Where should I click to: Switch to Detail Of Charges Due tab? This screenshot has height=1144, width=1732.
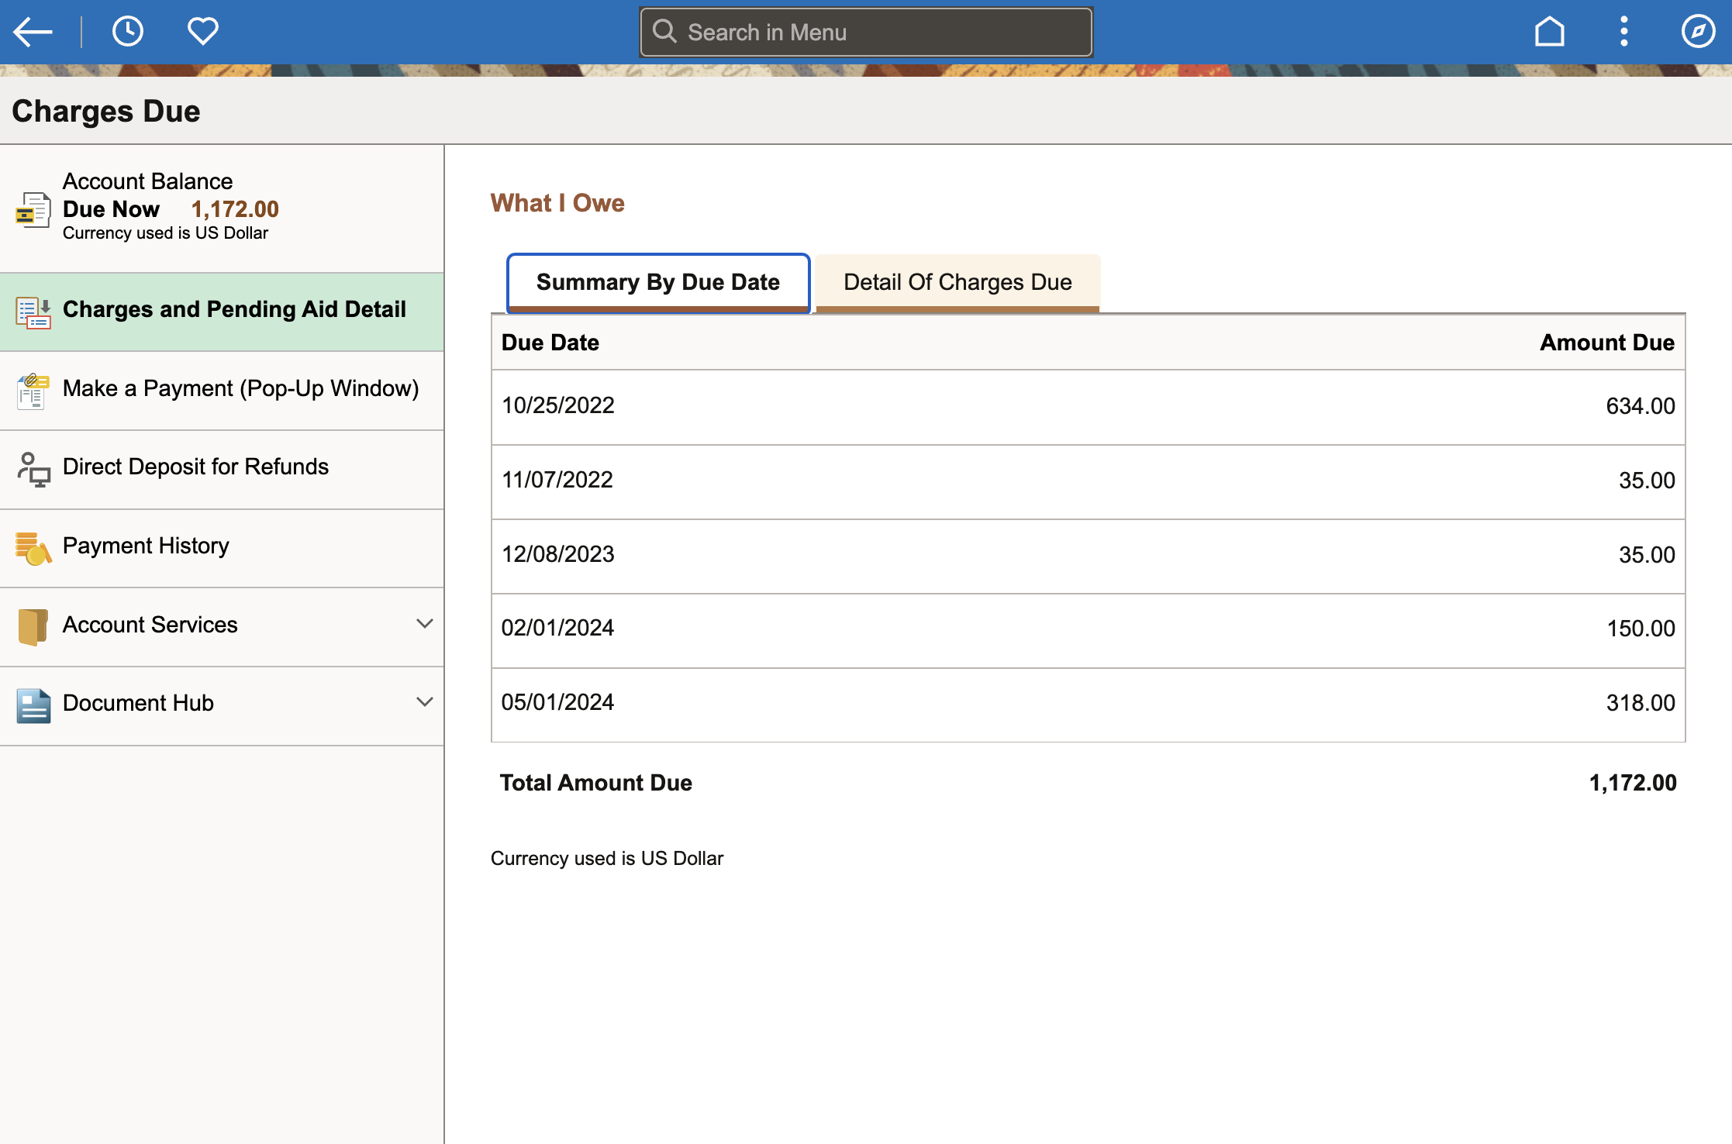pos(957,283)
